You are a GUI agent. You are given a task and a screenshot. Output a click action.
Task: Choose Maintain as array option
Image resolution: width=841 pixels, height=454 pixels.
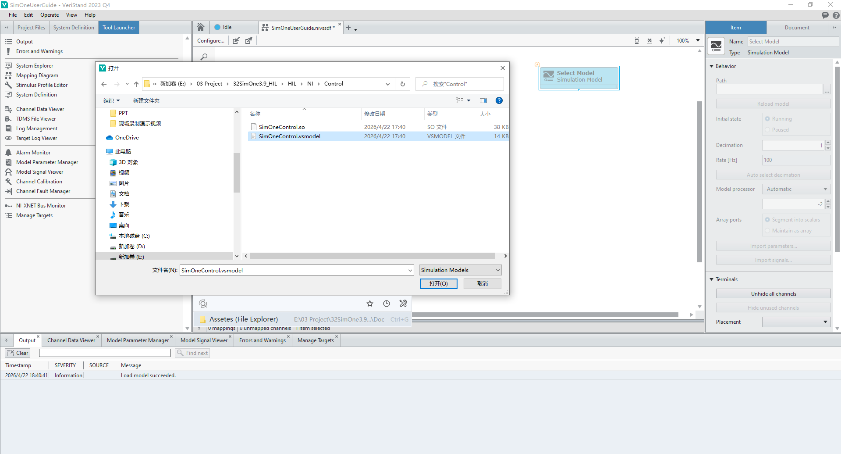tap(767, 231)
